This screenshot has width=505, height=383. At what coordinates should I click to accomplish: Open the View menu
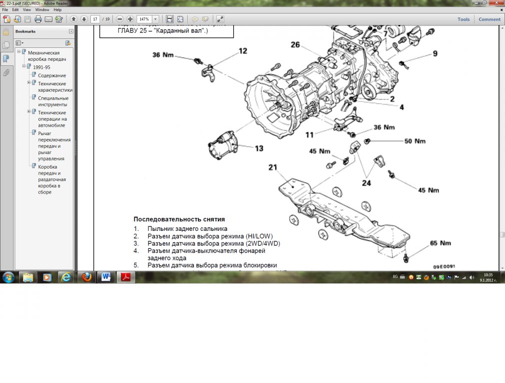click(x=26, y=9)
